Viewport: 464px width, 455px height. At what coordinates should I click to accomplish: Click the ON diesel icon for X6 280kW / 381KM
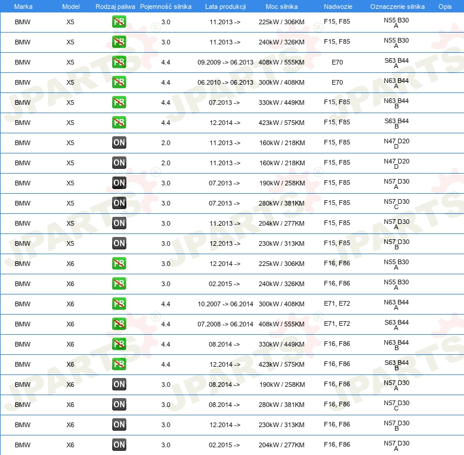[119, 405]
